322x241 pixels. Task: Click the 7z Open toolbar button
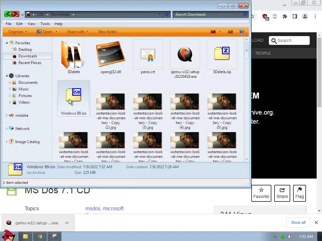45,32
